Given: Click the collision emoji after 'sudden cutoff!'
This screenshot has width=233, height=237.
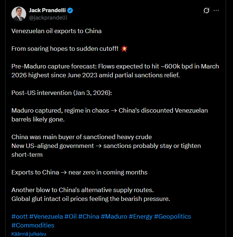Looking at the screenshot, I should pos(124,49).
